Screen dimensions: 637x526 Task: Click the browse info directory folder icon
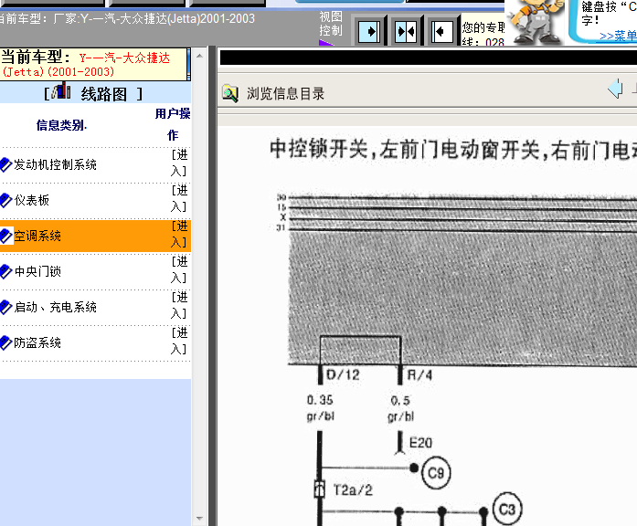point(230,93)
